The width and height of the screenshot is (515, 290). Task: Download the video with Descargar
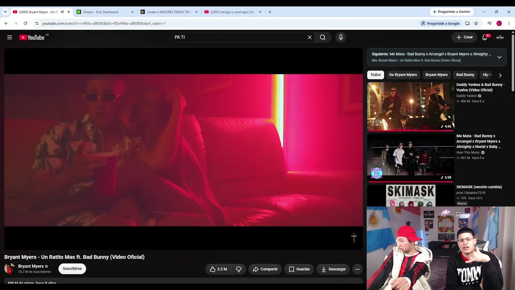point(334,269)
